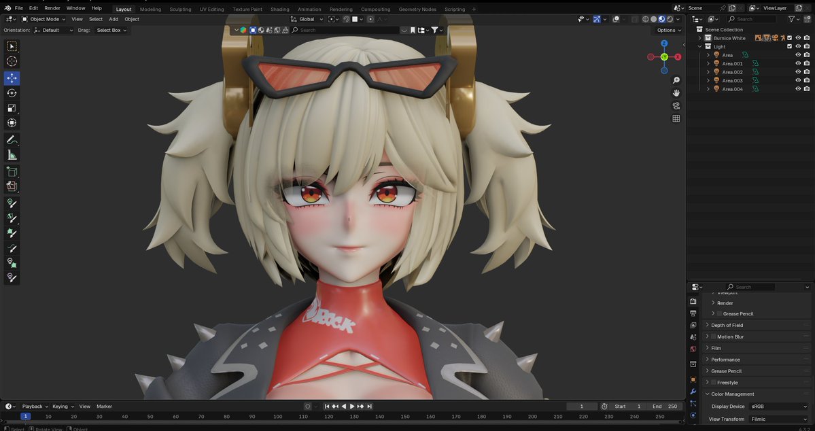Image resolution: width=815 pixels, height=431 pixels.
Task: Open the Display Device sRGB dropdown
Action: (x=779, y=407)
